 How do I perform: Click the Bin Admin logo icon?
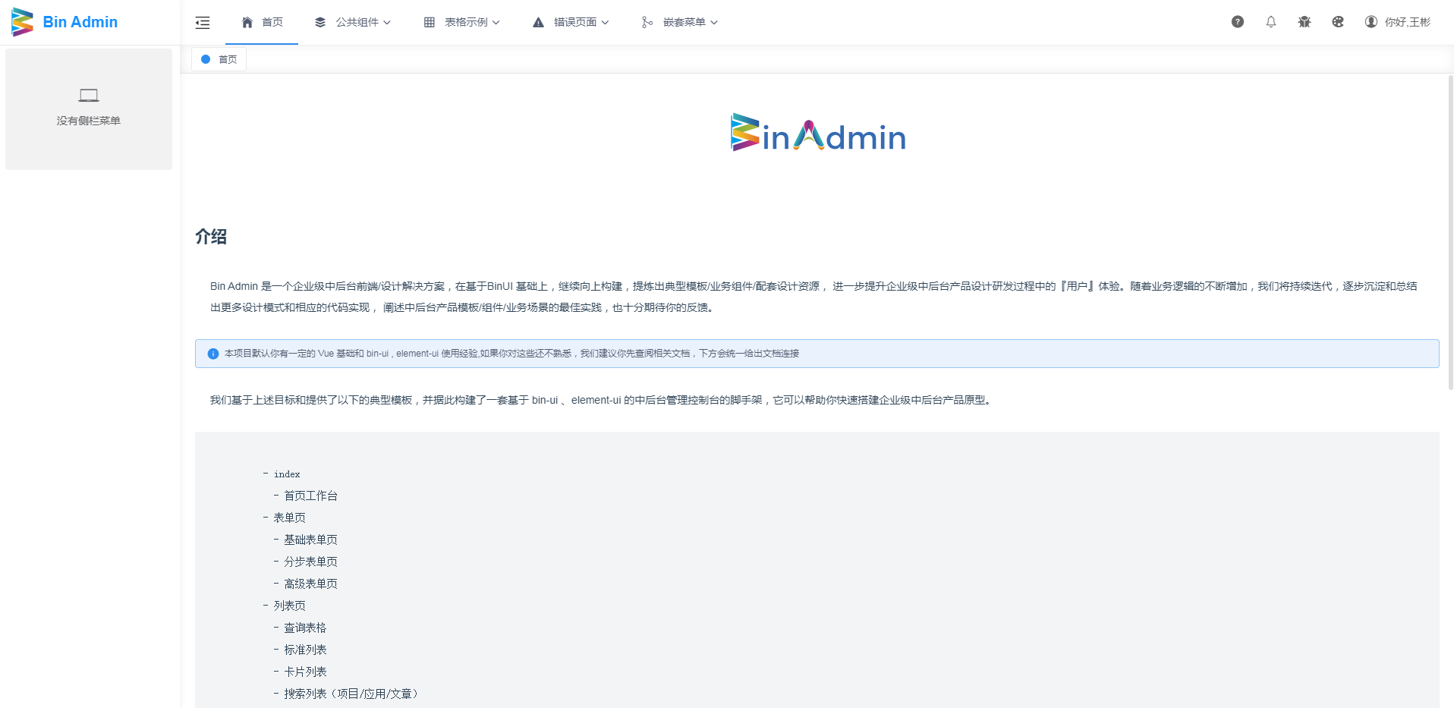[x=23, y=22]
